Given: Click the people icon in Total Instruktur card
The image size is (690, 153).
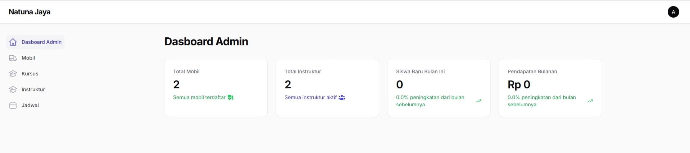Looking at the screenshot, I should [342, 97].
